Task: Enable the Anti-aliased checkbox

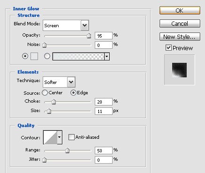Action: (71, 137)
